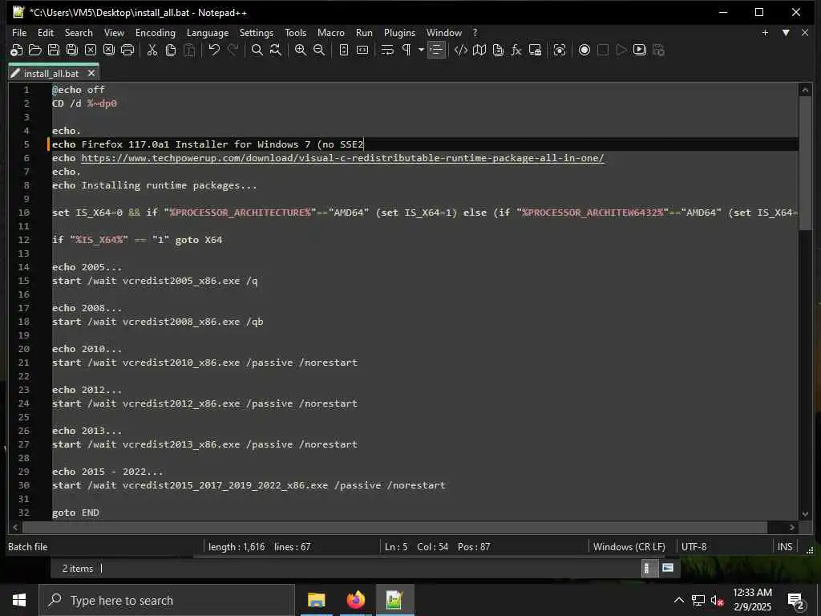Toggle the Function List fx icon
The width and height of the screenshot is (821, 616).
(x=516, y=51)
